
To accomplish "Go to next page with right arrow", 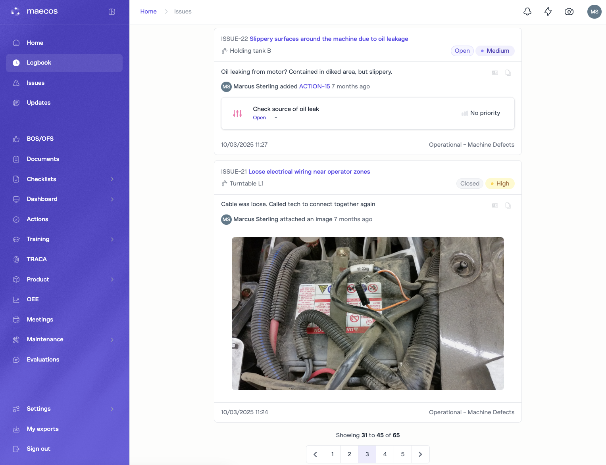I will (x=420, y=454).
